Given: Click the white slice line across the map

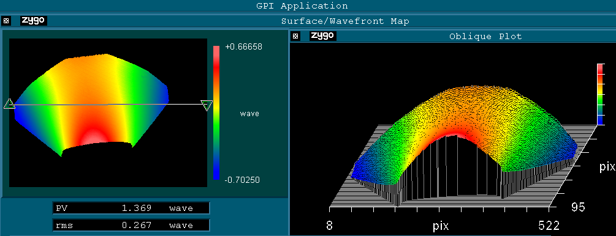Looking at the screenshot, I should [108, 105].
